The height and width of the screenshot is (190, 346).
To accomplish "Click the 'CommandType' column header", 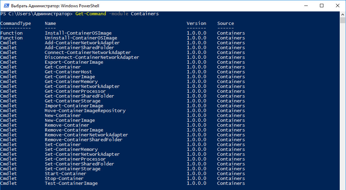I will (x=16, y=23).
